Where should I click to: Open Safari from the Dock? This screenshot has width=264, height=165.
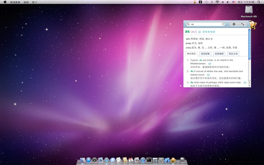(107, 160)
